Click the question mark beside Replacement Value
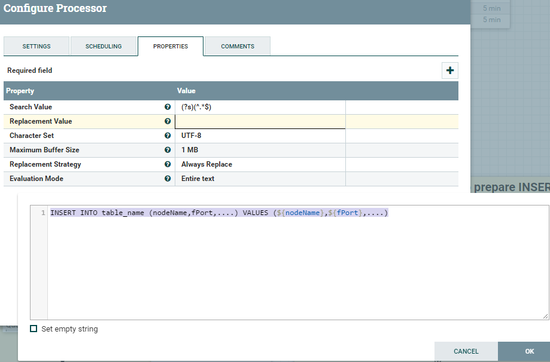Screen dimensions: 550x362 click(x=168, y=121)
